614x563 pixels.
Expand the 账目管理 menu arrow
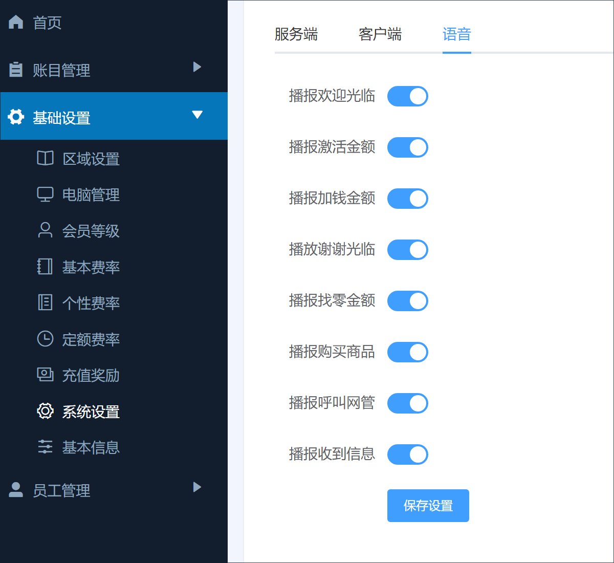[197, 67]
